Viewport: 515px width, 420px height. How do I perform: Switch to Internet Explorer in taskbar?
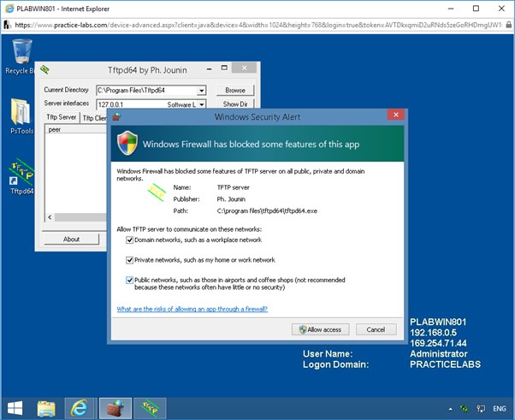[80, 408]
